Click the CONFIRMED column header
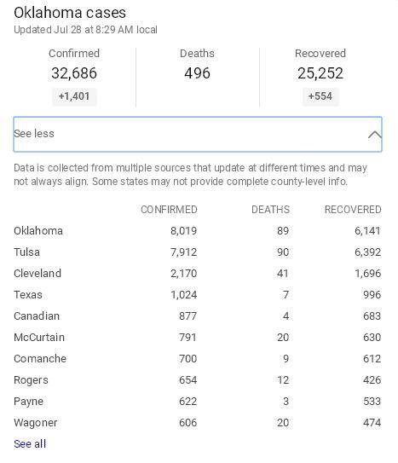The height and width of the screenshot is (463, 398). point(169,210)
